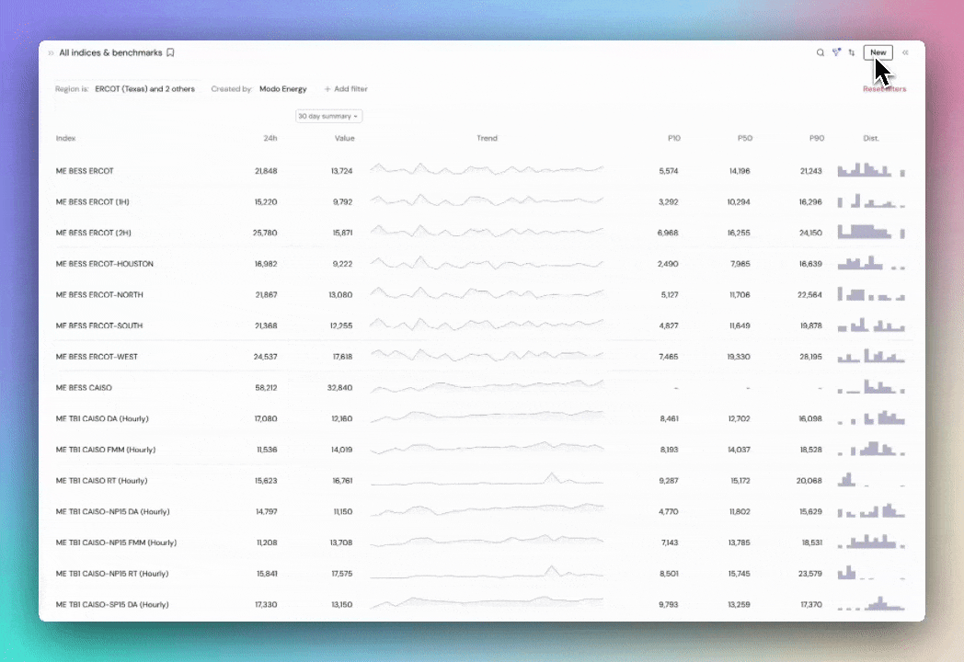Sort by the Value column header
The height and width of the screenshot is (662, 964).
pos(344,139)
